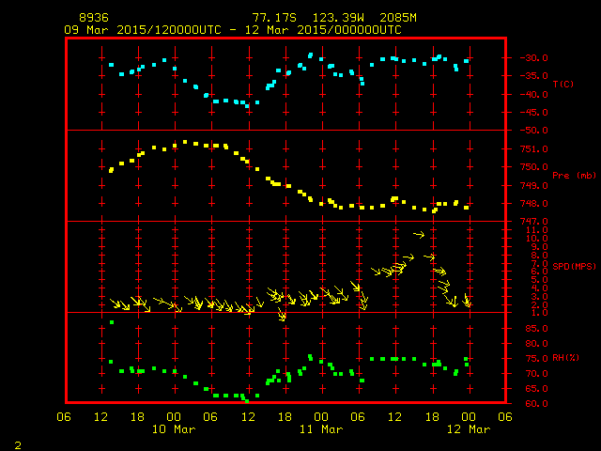Viewport: 601px width, 451px height.
Task: Click the '11 Mar' date label
Action: 321,429
